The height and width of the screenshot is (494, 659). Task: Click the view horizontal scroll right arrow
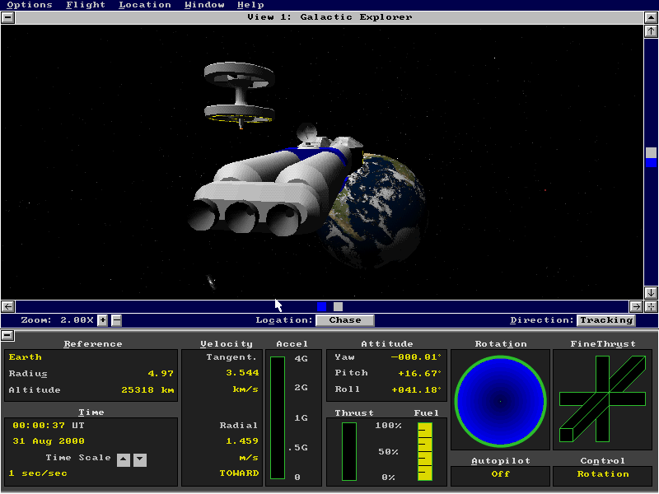pos(636,306)
